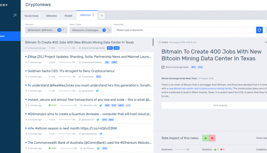The image size is (267, 153).
Task: Switch to the first Websites tab
Action: point(51,16)
